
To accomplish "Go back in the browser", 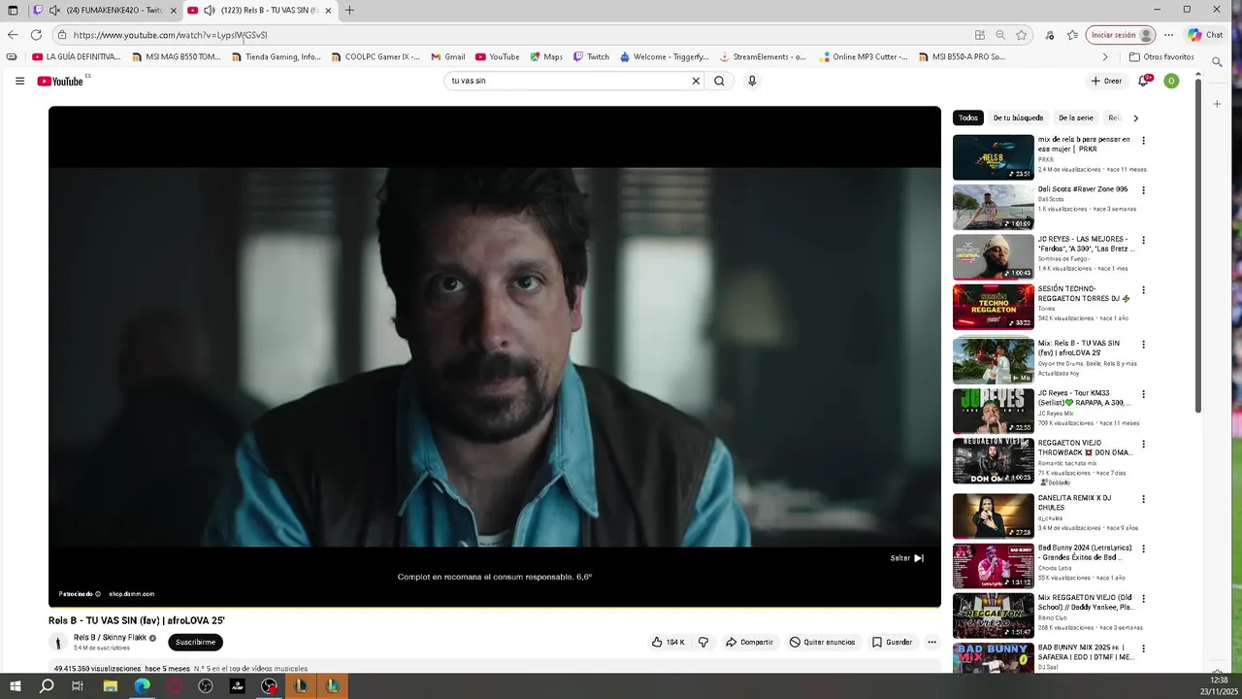I will (x=13, y=35).
